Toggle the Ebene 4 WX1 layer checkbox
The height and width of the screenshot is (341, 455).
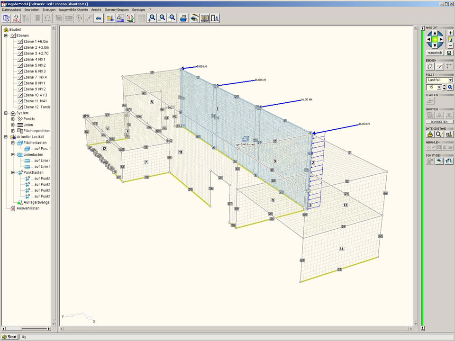(20, 60)
